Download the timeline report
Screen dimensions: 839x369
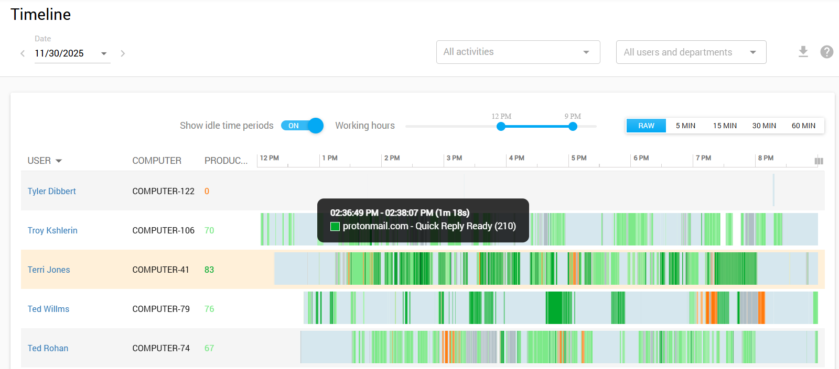point(803,52)
